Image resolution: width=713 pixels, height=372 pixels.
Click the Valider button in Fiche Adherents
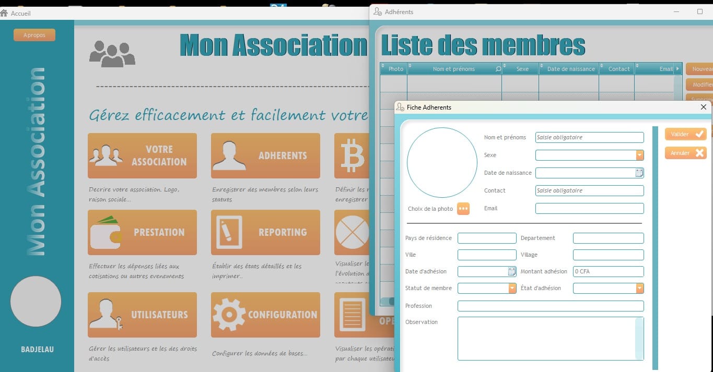(x=685, y=134)
